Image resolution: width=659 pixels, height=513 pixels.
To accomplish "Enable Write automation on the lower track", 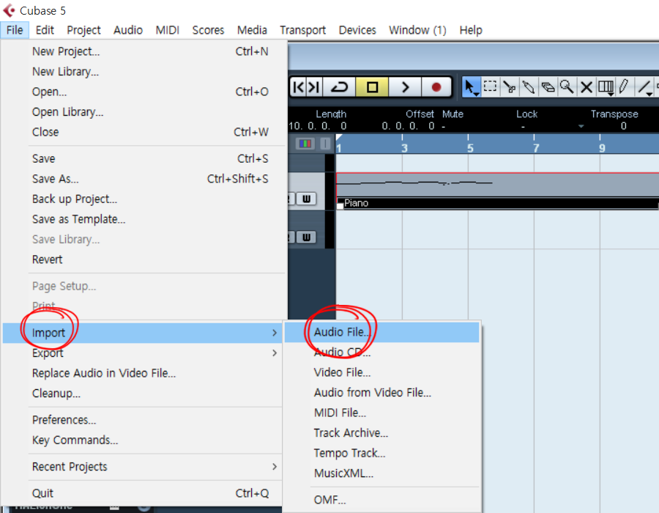I will point(306,237).
